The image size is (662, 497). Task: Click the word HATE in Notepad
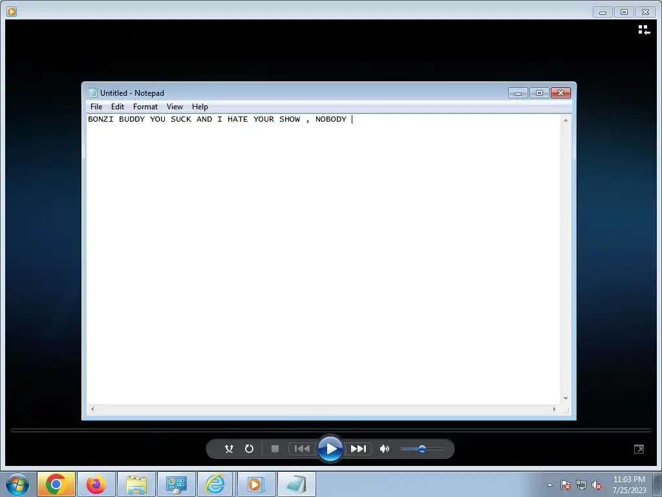click(238, 119)
